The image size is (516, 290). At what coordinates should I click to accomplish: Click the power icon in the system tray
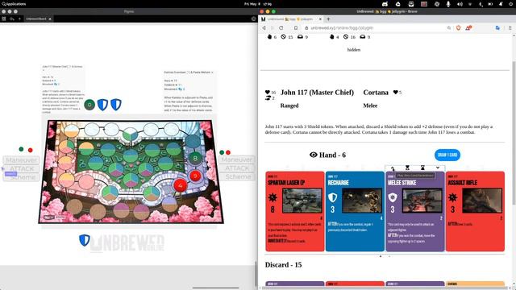click(x=511, y=4)
